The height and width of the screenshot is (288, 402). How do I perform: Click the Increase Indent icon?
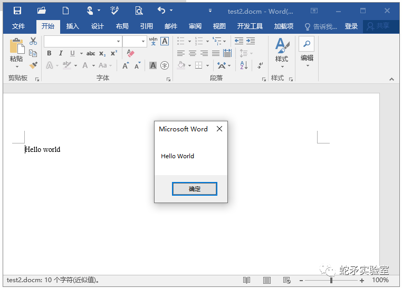(251, 41)
